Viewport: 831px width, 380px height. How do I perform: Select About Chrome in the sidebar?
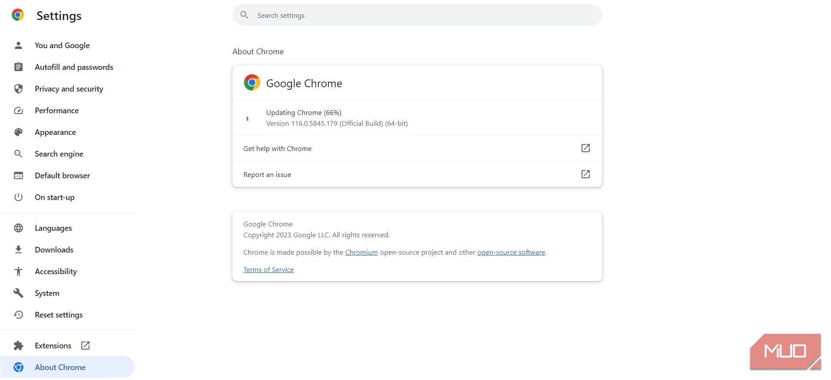(x=60, y=367)
